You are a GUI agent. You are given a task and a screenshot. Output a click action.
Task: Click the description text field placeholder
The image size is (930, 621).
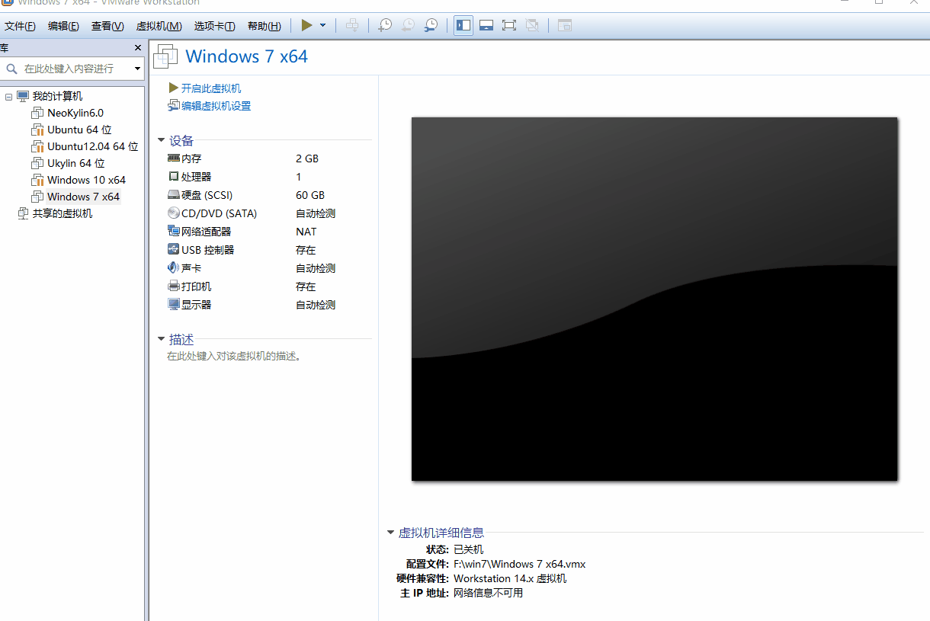tap(234, 356)
